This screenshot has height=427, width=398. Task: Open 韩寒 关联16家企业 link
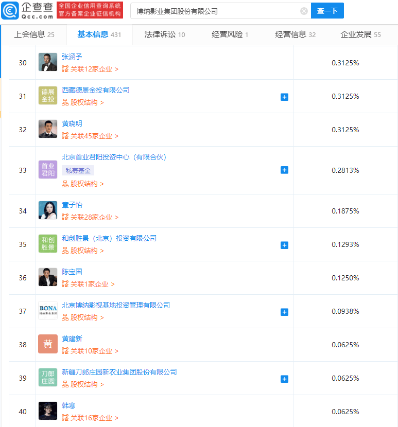90,418
